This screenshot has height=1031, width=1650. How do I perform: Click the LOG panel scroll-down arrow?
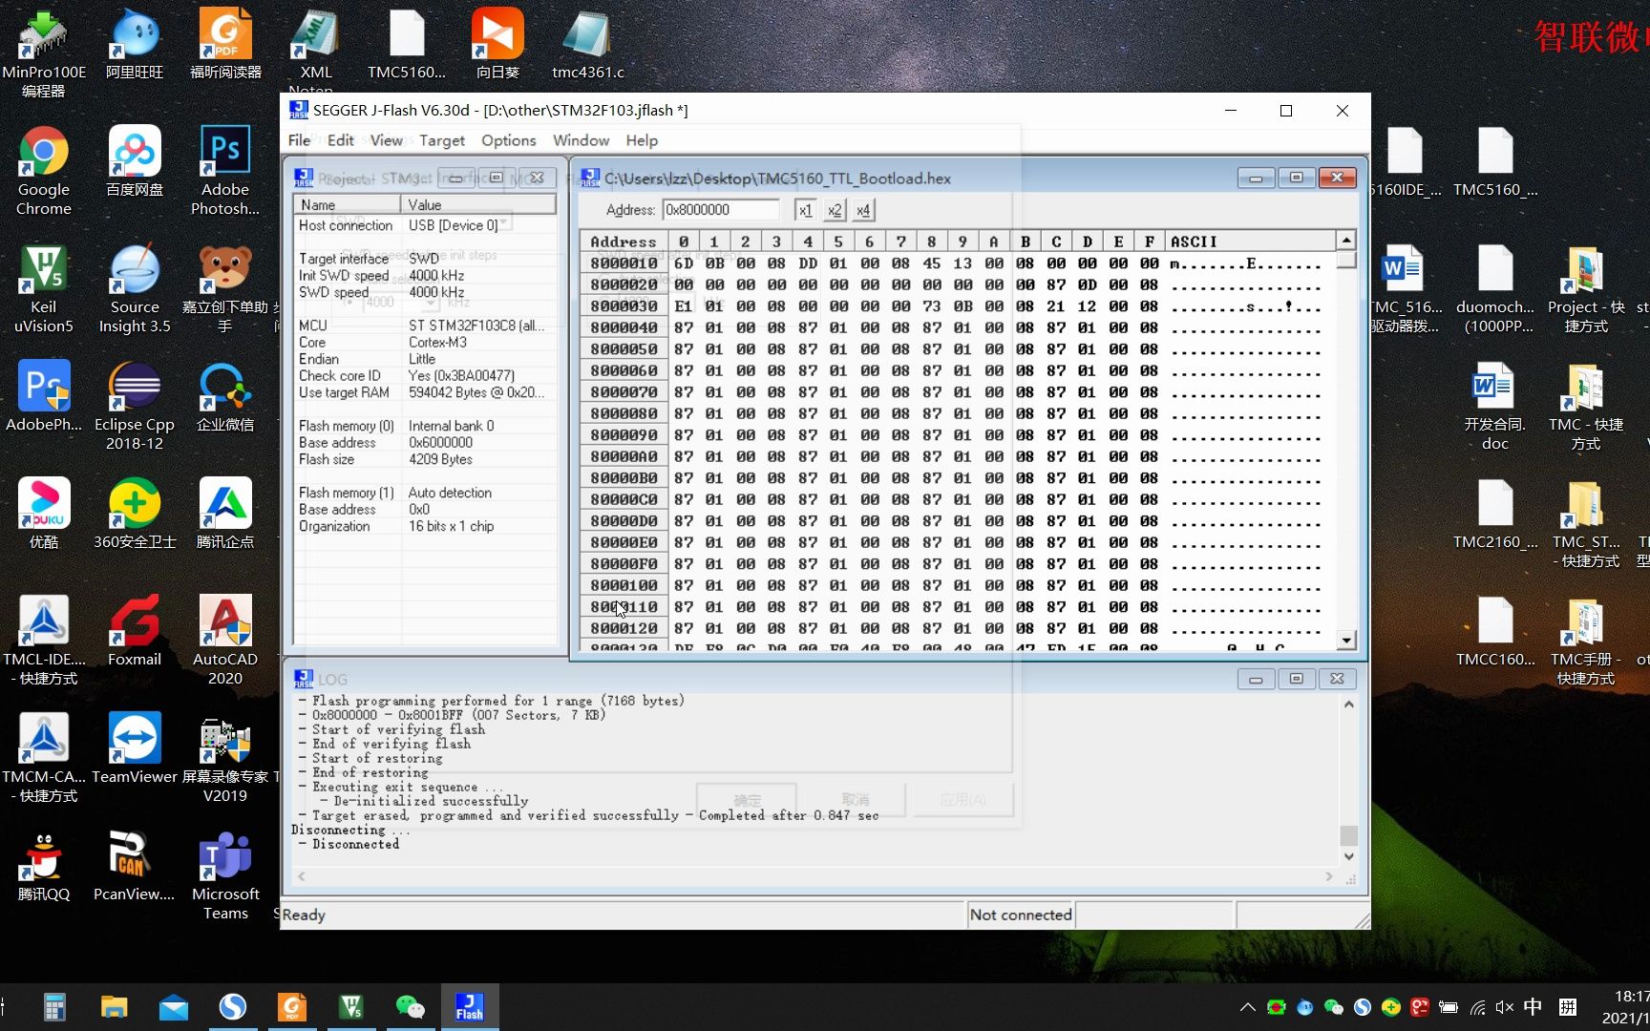(x=1348, y=856)
